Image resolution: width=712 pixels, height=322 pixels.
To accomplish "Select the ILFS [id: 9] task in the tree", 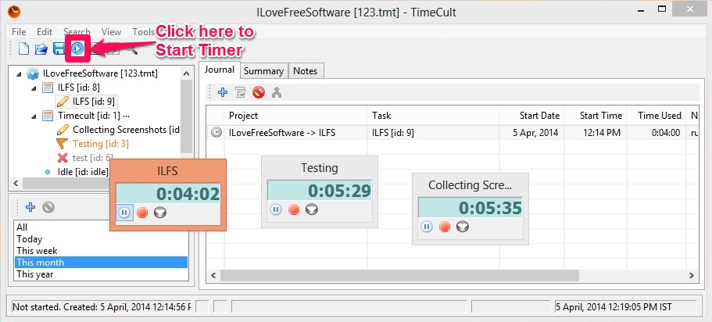I will tap(94, 102).
